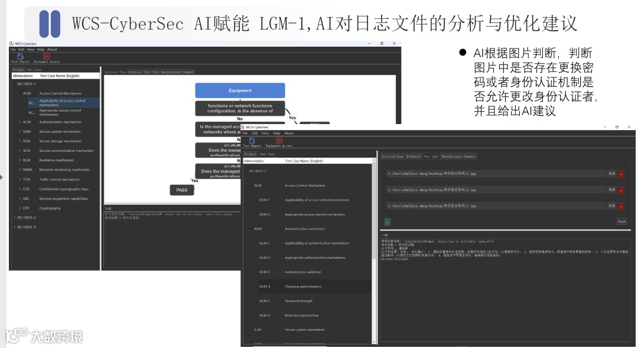The width and height of the screenshot is (638, 348).
Task: Select 'Cryptography' row in back window
Action: [x=56, y=208]
